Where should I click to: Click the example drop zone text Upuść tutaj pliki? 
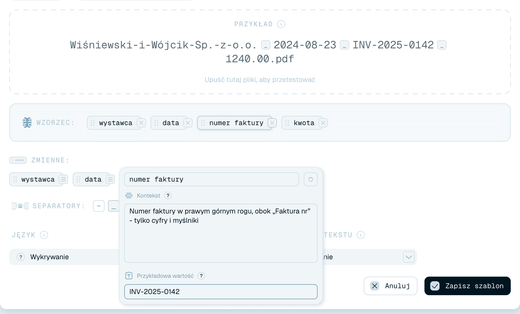260,80
